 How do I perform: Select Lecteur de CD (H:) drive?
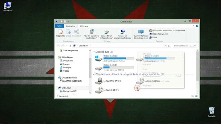click(x=107, y=90)
